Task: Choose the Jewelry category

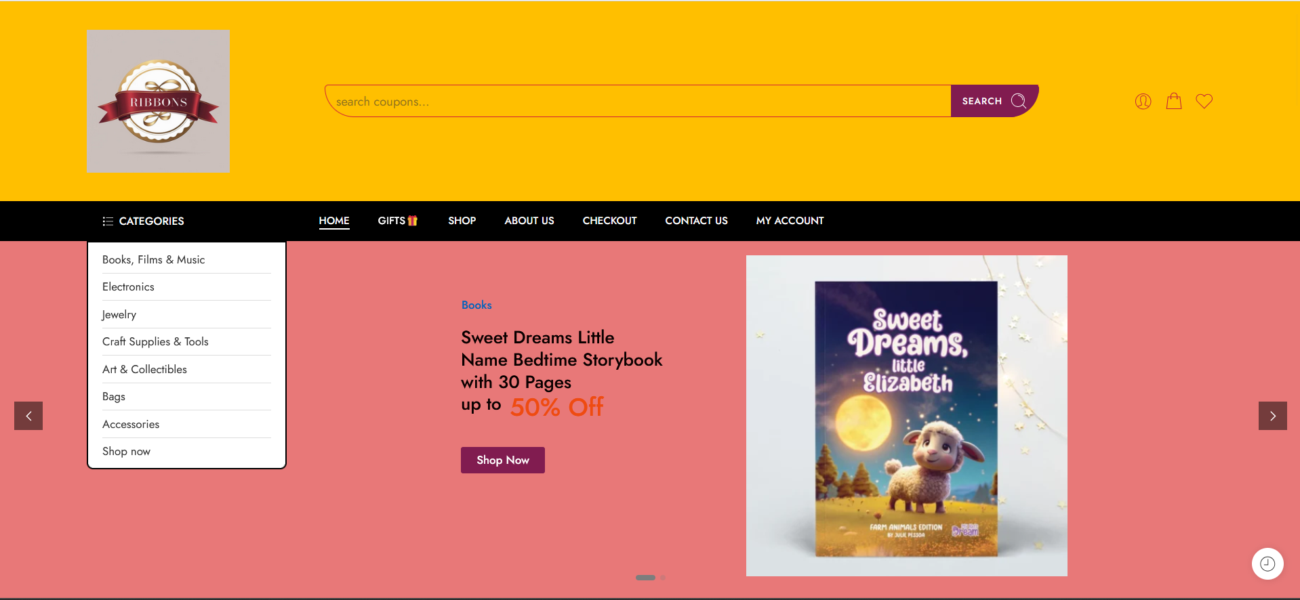Action: point(119,315)
